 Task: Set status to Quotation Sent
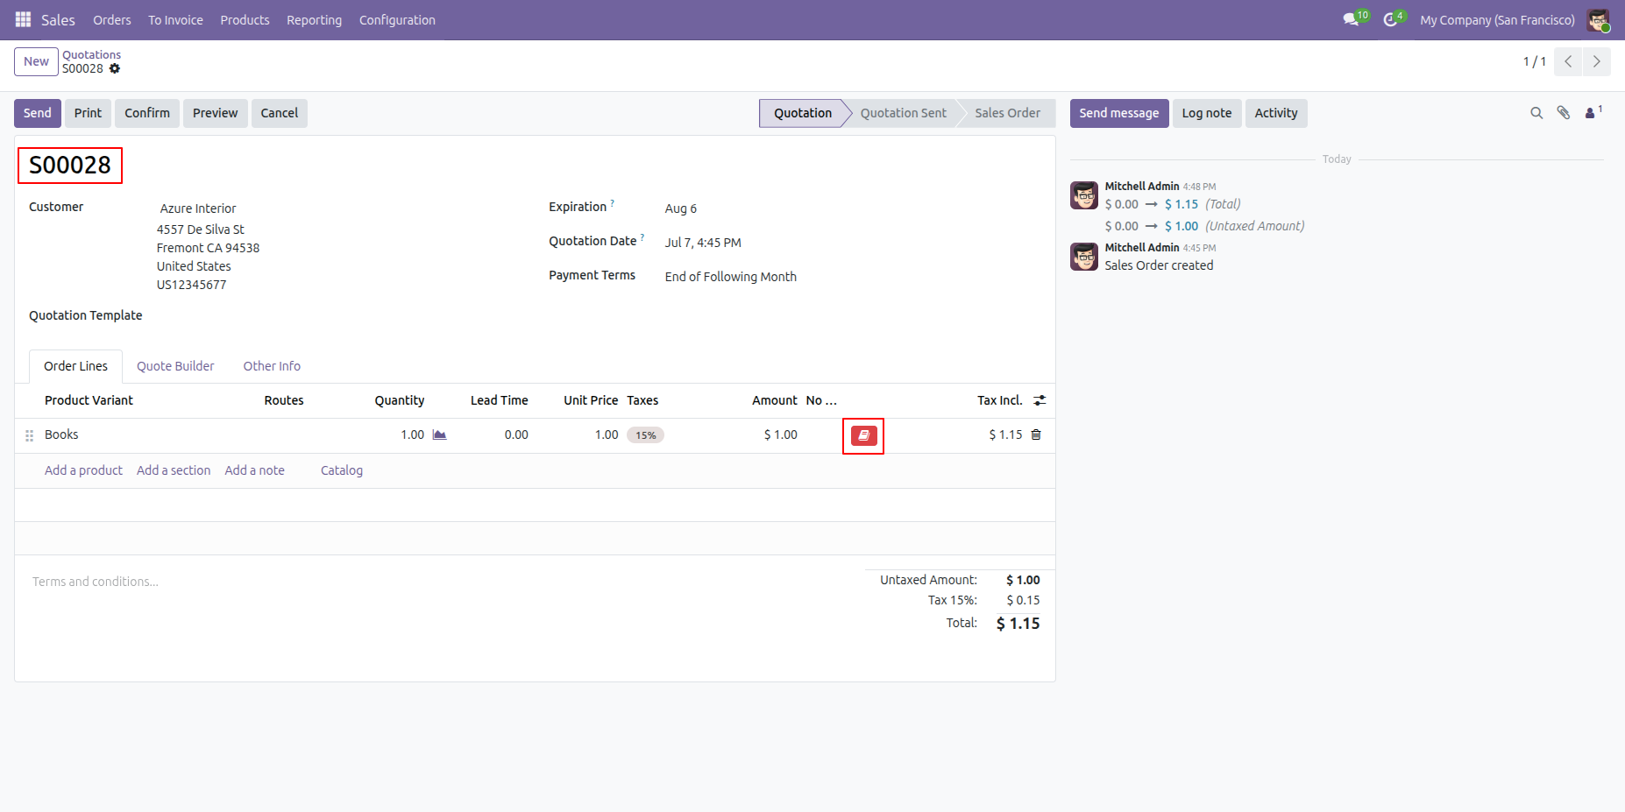coord(904,113)
